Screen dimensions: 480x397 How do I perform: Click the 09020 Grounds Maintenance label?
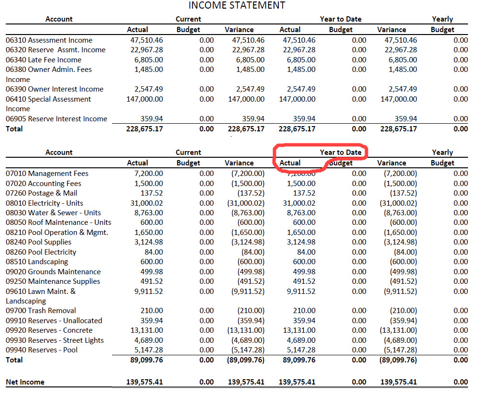pyautogui.click(x=53, y=272)
